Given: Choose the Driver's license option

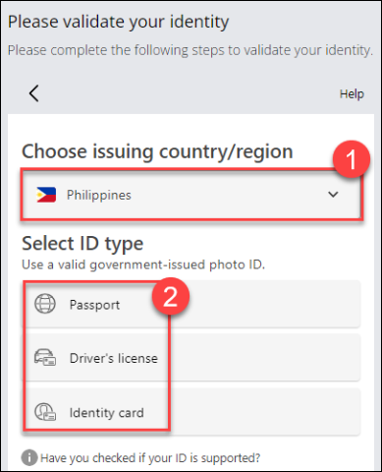Looking at the screenshot, I should 191,358.
